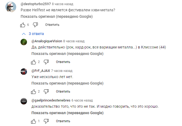182x126 pixels.
Task: Show original text of @AnalogiqueVision's reply
Action: pos(67,54)
